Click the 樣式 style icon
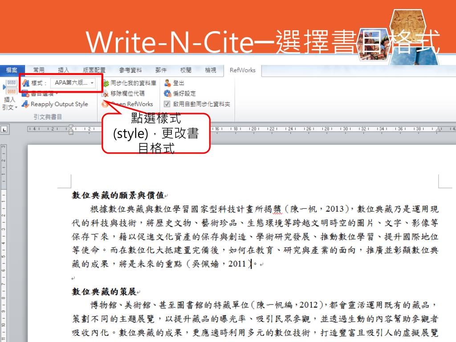Screen dimensions: 456x342 [x=25, y=83]
